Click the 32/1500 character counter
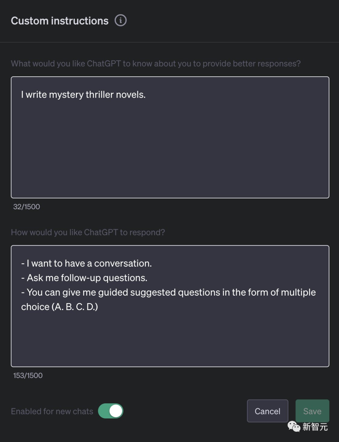 coord(27,206)
